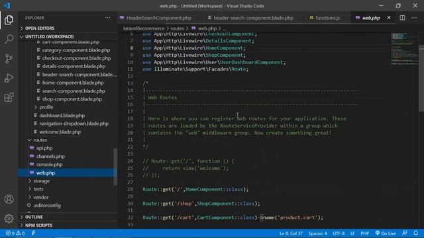
Task: Click the VS Code logo icon
Action: tap(7, 6)
